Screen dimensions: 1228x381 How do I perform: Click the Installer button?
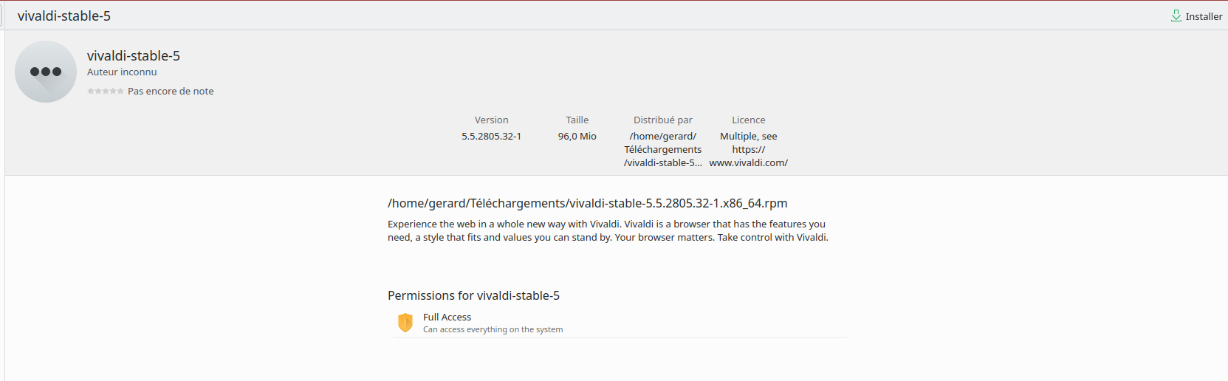pyautogui.click(x=1196, y=16)
